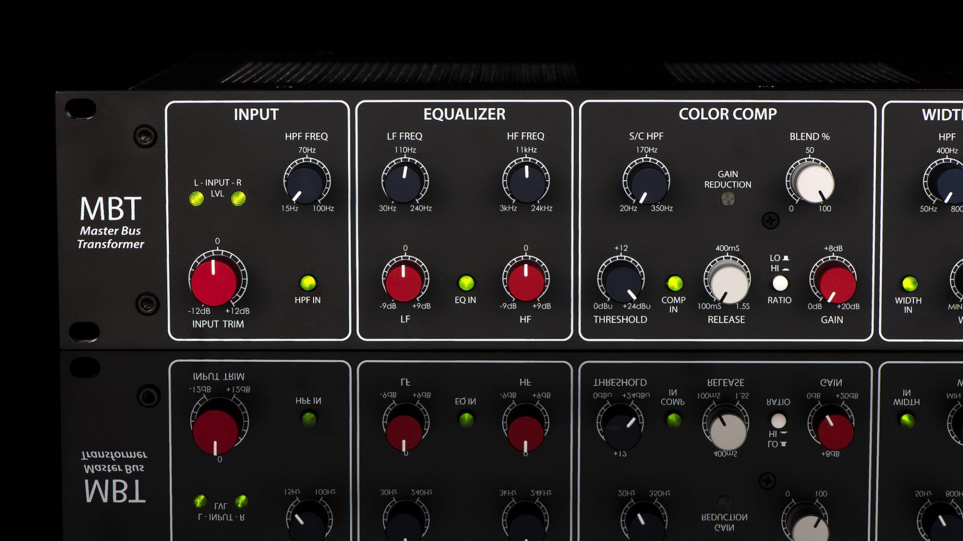This screenshot has width=963, height=541.
Task: Click the LO ratio symbol label
Action: pyautogui.click(x=779, y=258)
